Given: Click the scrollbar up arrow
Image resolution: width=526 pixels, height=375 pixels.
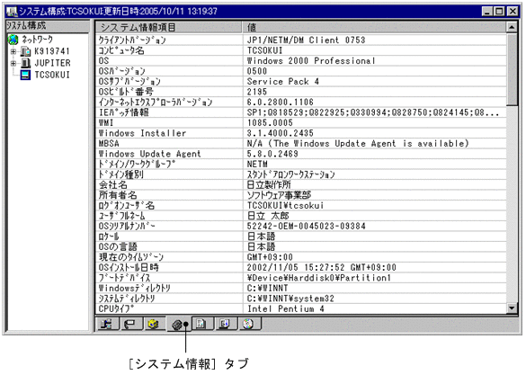Looking at the screenshot, I should click(x=512, y=27).
